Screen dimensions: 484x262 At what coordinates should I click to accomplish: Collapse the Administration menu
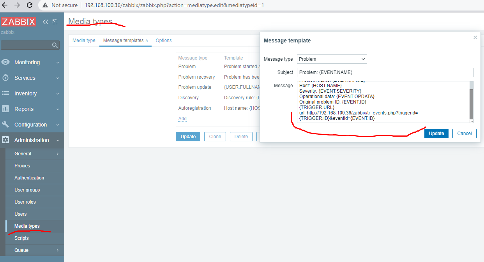pyautogui.click(x=58, y=140)
